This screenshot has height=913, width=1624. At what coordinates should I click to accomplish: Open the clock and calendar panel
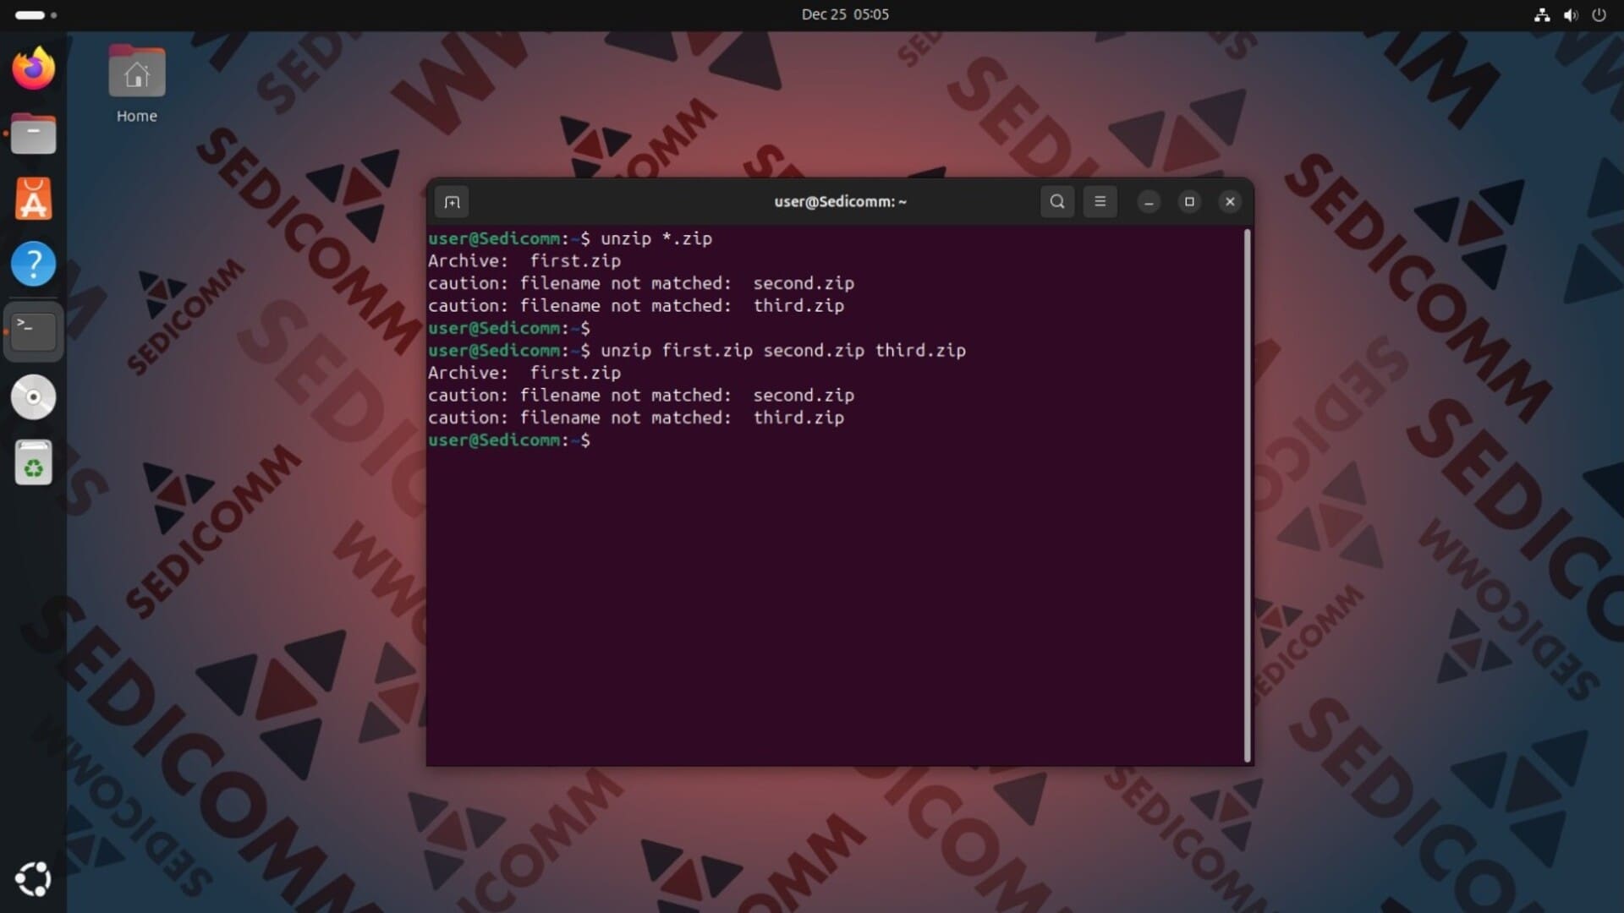pyautogui.click(x=844, y=14)
